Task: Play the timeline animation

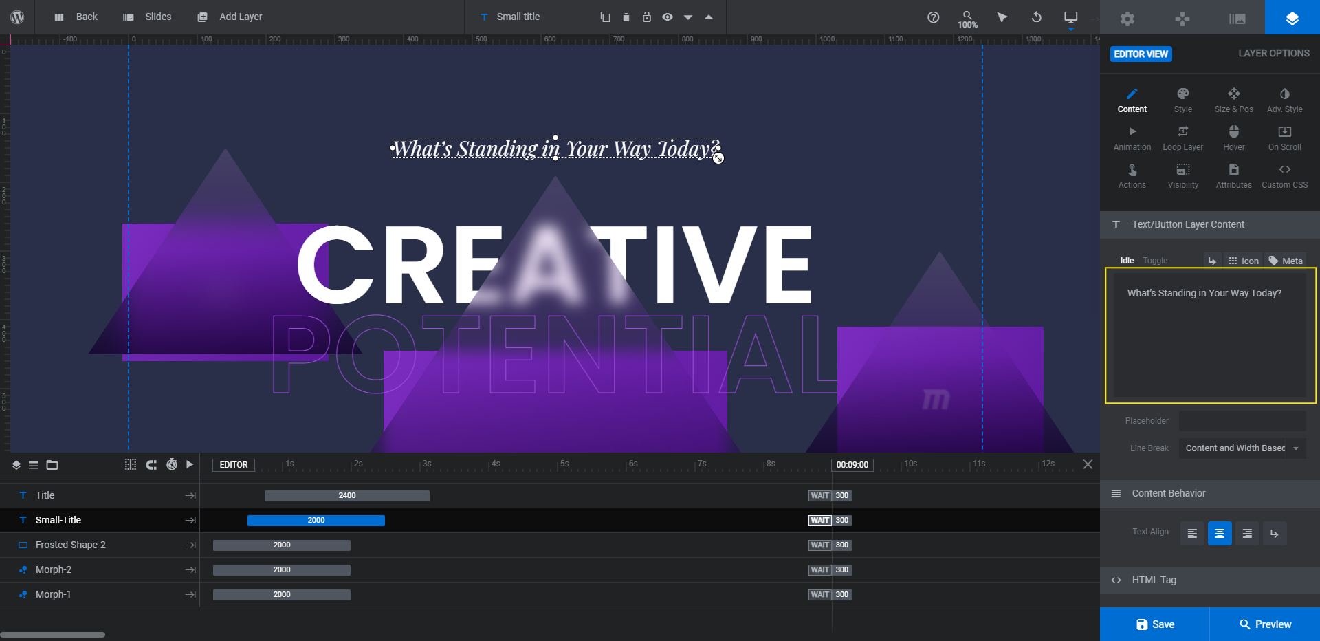Action: [x=190, y=464]
